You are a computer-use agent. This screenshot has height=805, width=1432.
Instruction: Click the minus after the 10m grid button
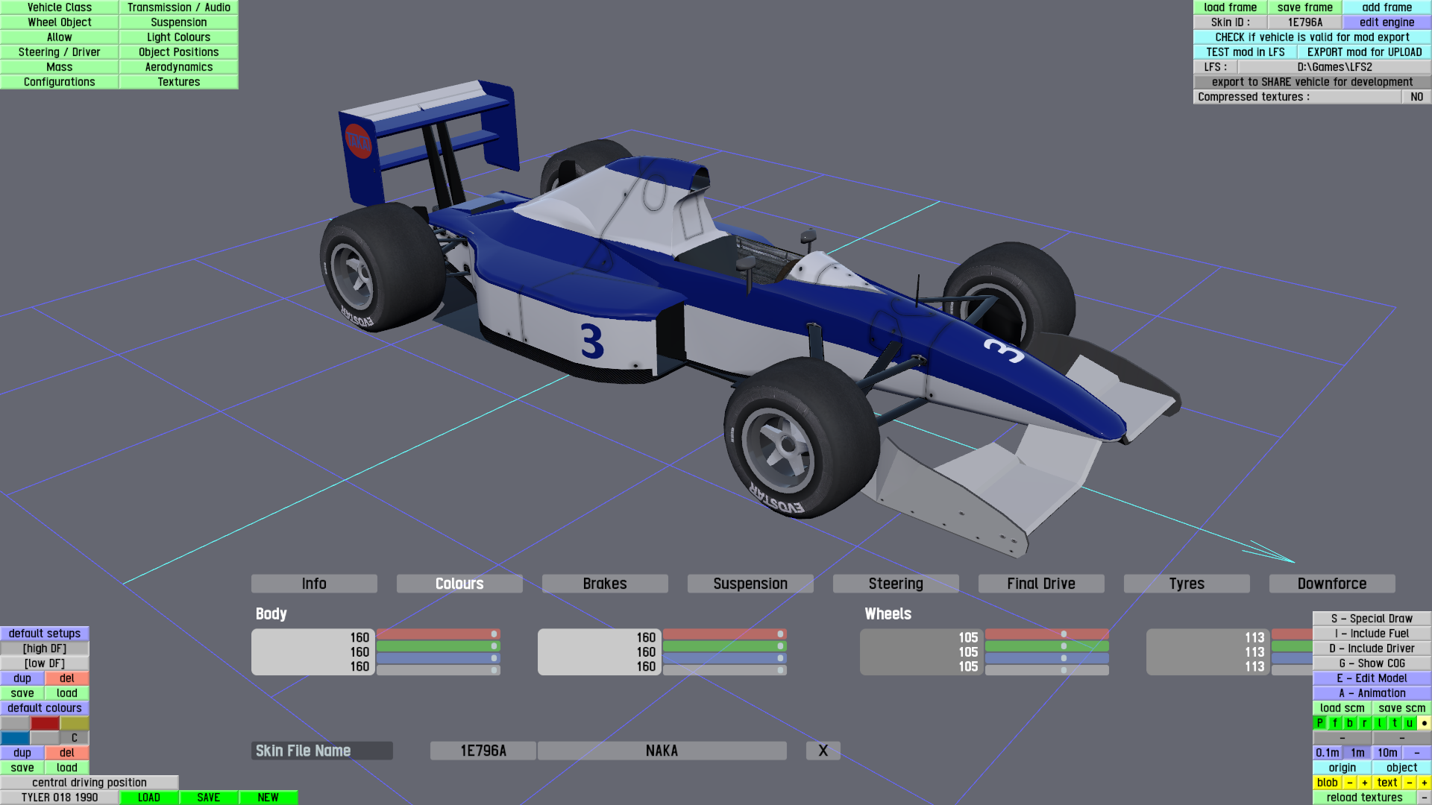(1417, 753)
